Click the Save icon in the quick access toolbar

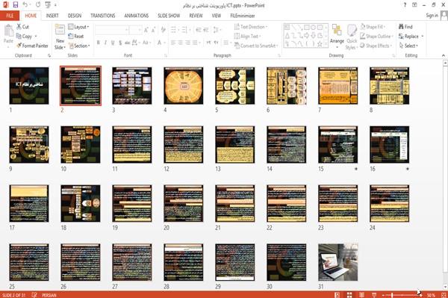tap(16, 4)
